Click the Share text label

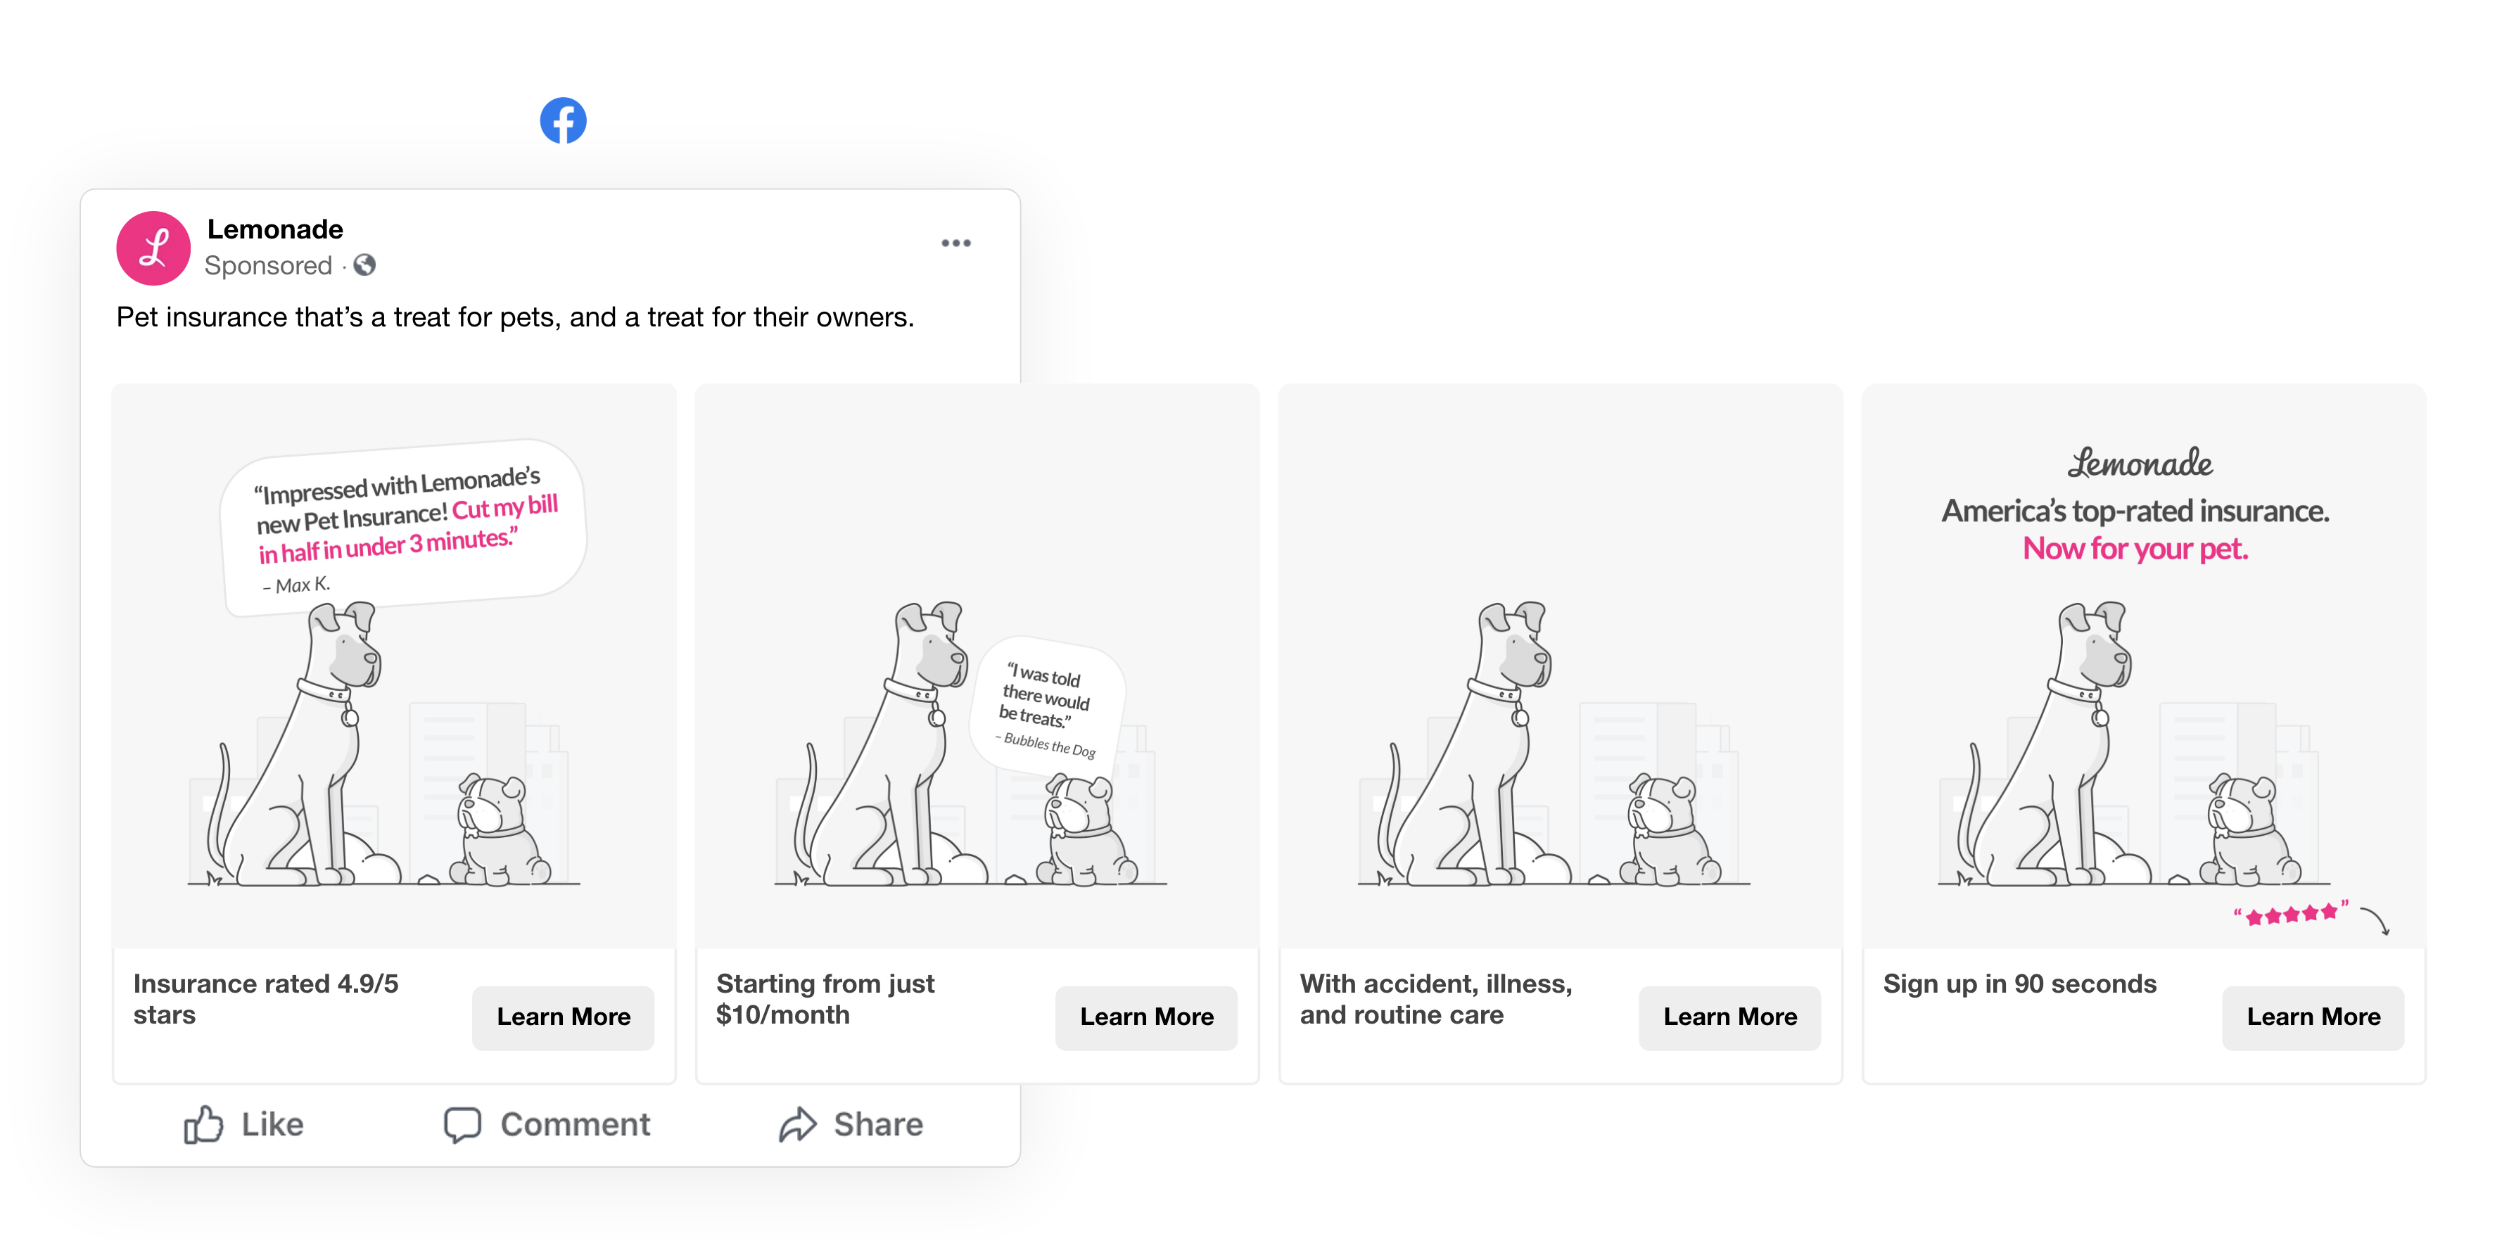click(877, 1124)
